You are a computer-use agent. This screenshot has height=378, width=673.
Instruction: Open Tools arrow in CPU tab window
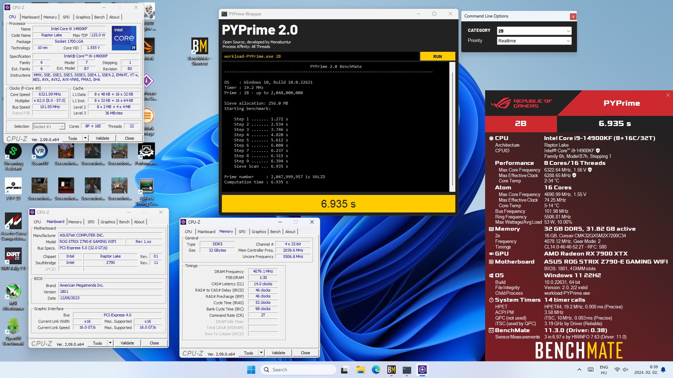point(85,138)
